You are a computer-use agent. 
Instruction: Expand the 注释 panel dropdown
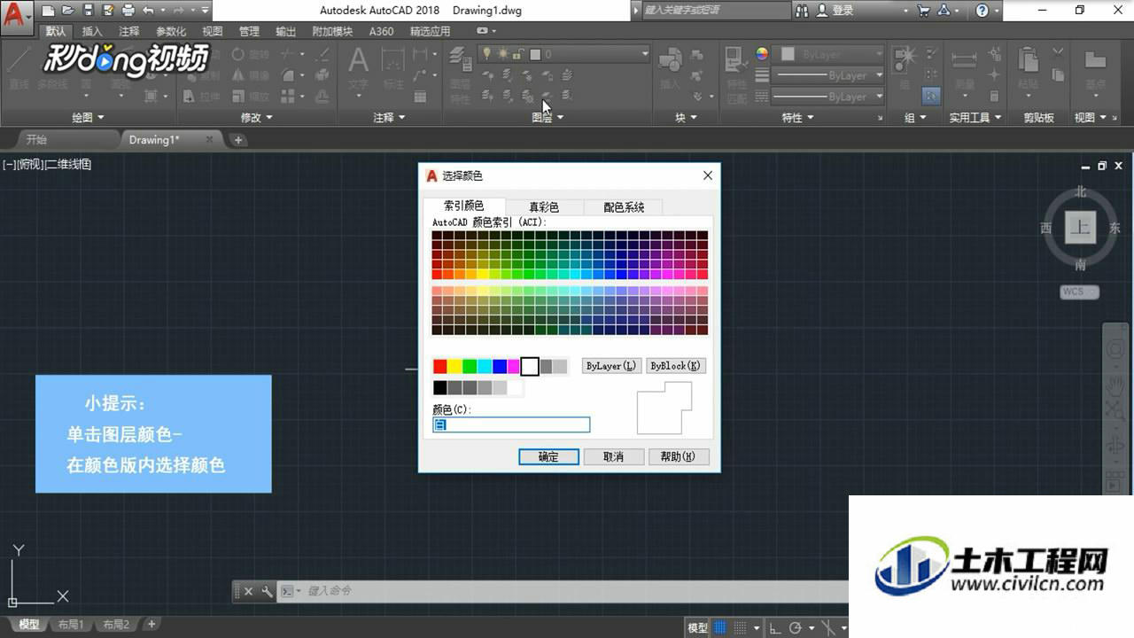point(390,117)
